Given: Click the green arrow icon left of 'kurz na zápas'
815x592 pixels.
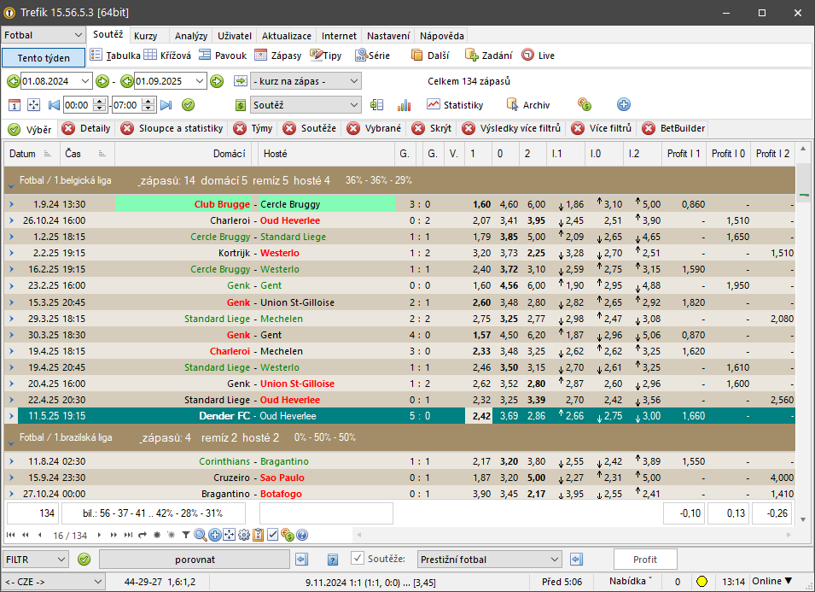Looking at the screenshot, I should (x=241, y=81).
